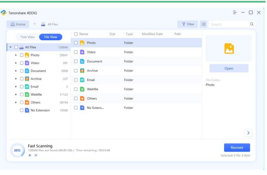Click the Others icon in the sidebar tree
Screen dimensions: 267x175
pos(27,102)
